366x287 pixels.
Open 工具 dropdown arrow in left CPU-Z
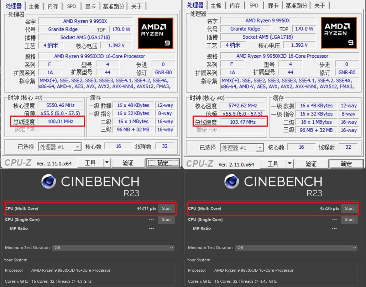[x=107, y=163]
